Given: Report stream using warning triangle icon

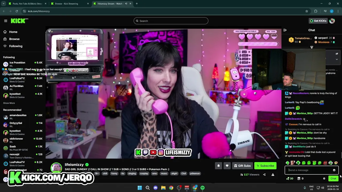Looking at the screenshot, I should pos(273,175).
